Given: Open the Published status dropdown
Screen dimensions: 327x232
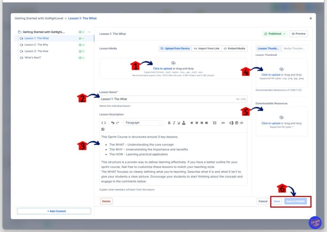Looking at the screenshot, I should pos(273,34).
